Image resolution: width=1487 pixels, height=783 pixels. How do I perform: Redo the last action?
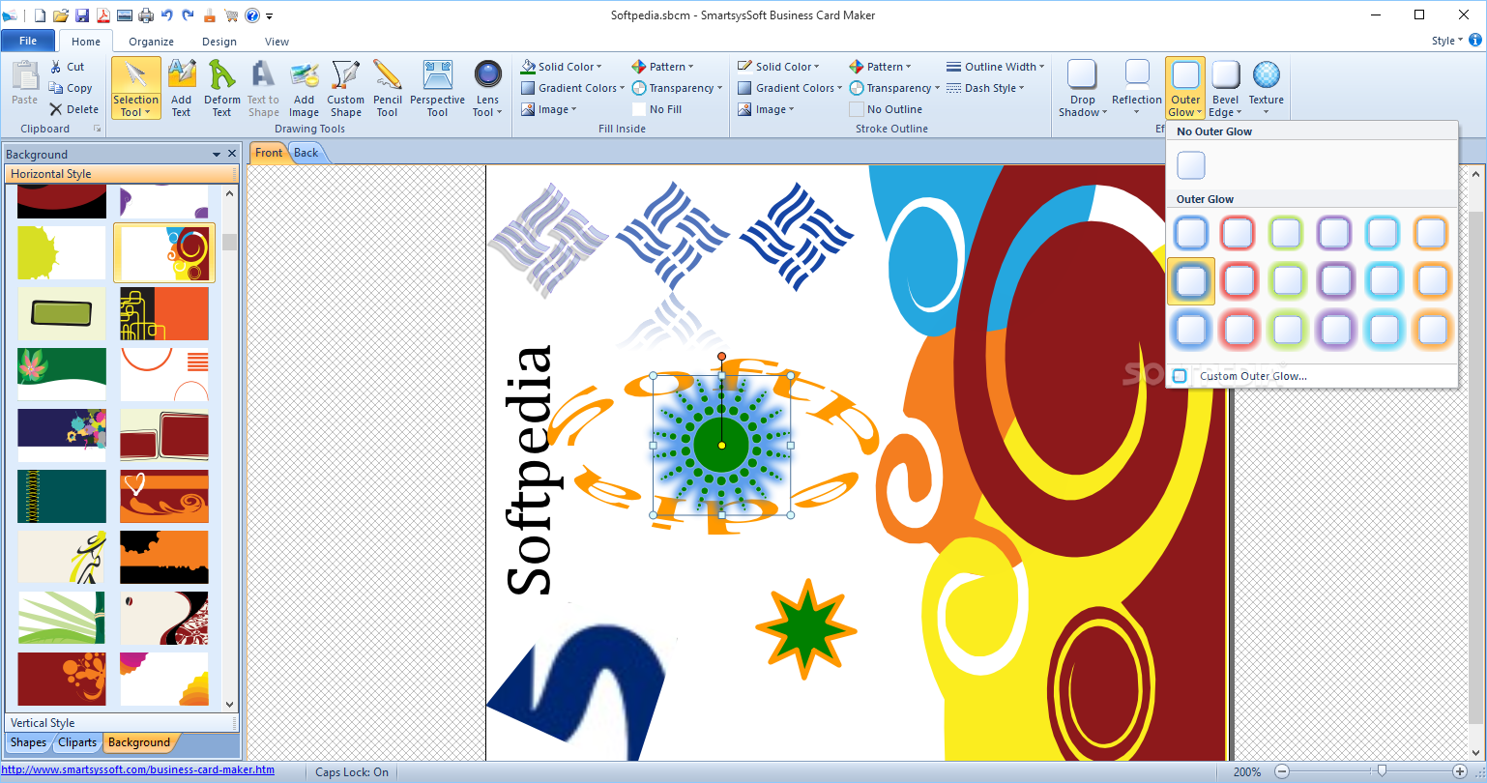coord(188,14)
